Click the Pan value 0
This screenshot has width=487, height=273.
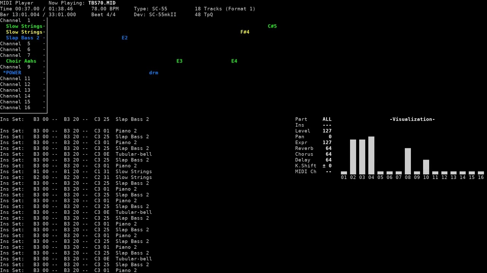[330, 136]
